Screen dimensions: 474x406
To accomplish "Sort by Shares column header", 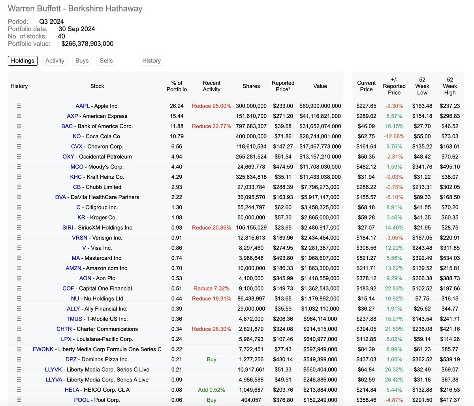I will click(251, 86).
